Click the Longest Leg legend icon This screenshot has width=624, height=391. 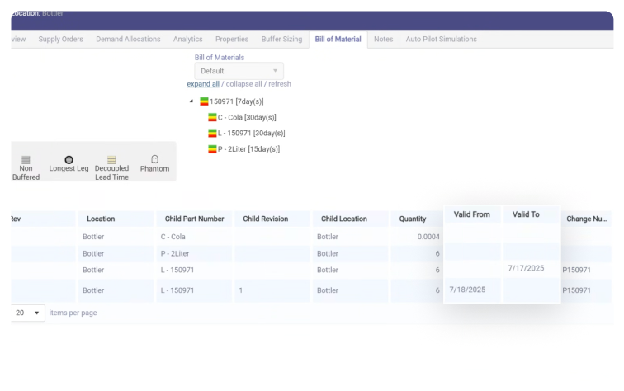[69, 159]
